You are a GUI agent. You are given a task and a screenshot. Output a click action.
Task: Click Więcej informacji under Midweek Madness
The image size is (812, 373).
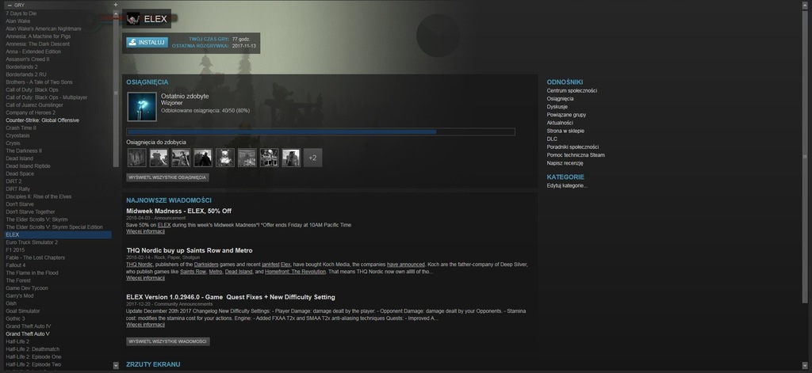pos(145,232)
